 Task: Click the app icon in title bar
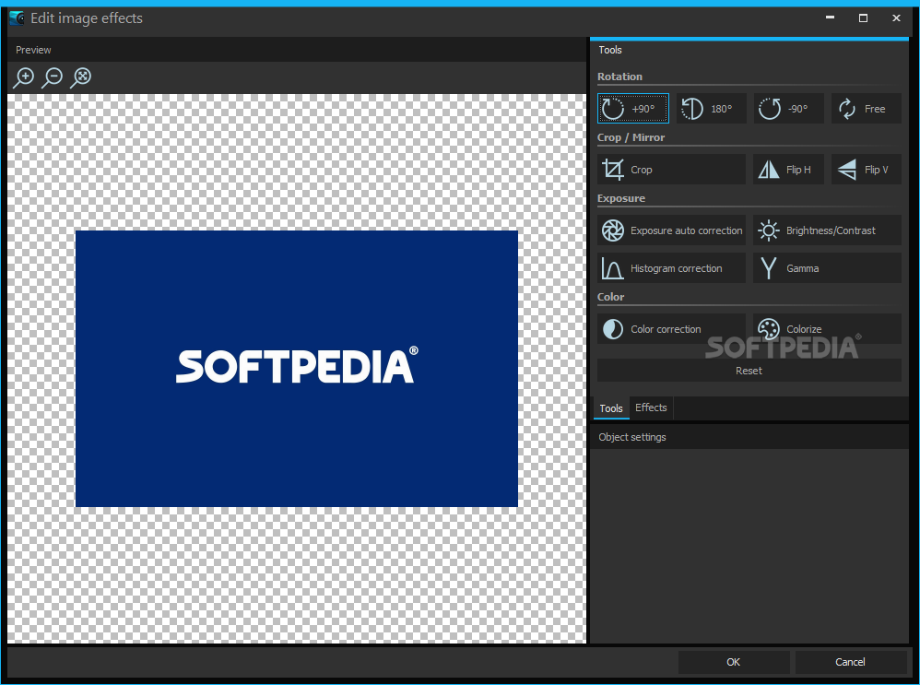pos(17,18)
